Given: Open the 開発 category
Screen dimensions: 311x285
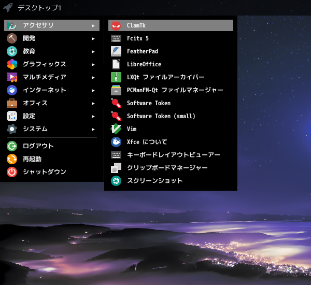Looking at the screenshot, I should pos(52,38).
